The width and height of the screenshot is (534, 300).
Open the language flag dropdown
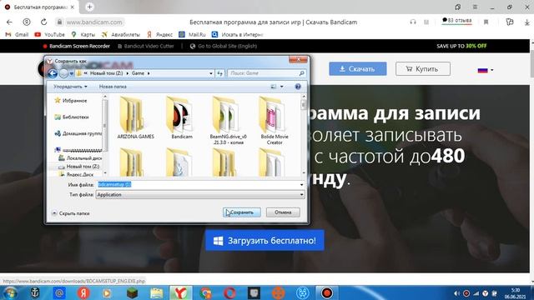pyautogui.click(x=486, y=70)
